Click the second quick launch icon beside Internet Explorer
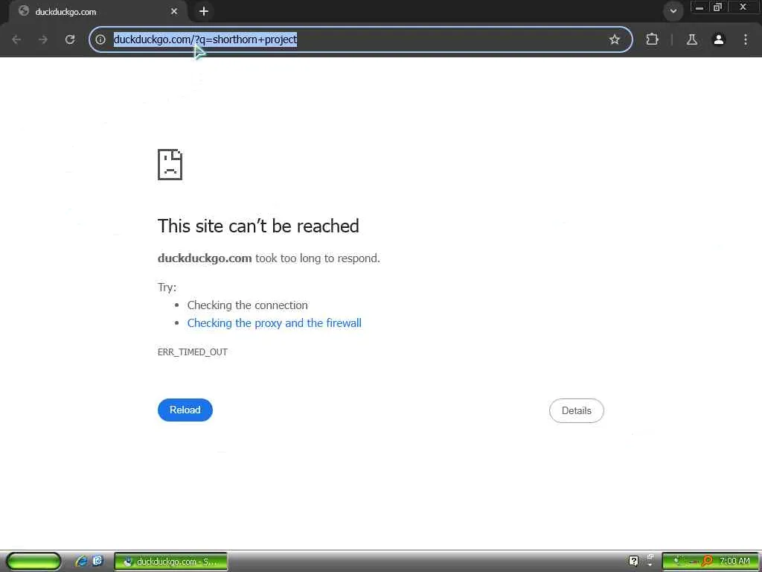762x572 pixels. (97, 561)
